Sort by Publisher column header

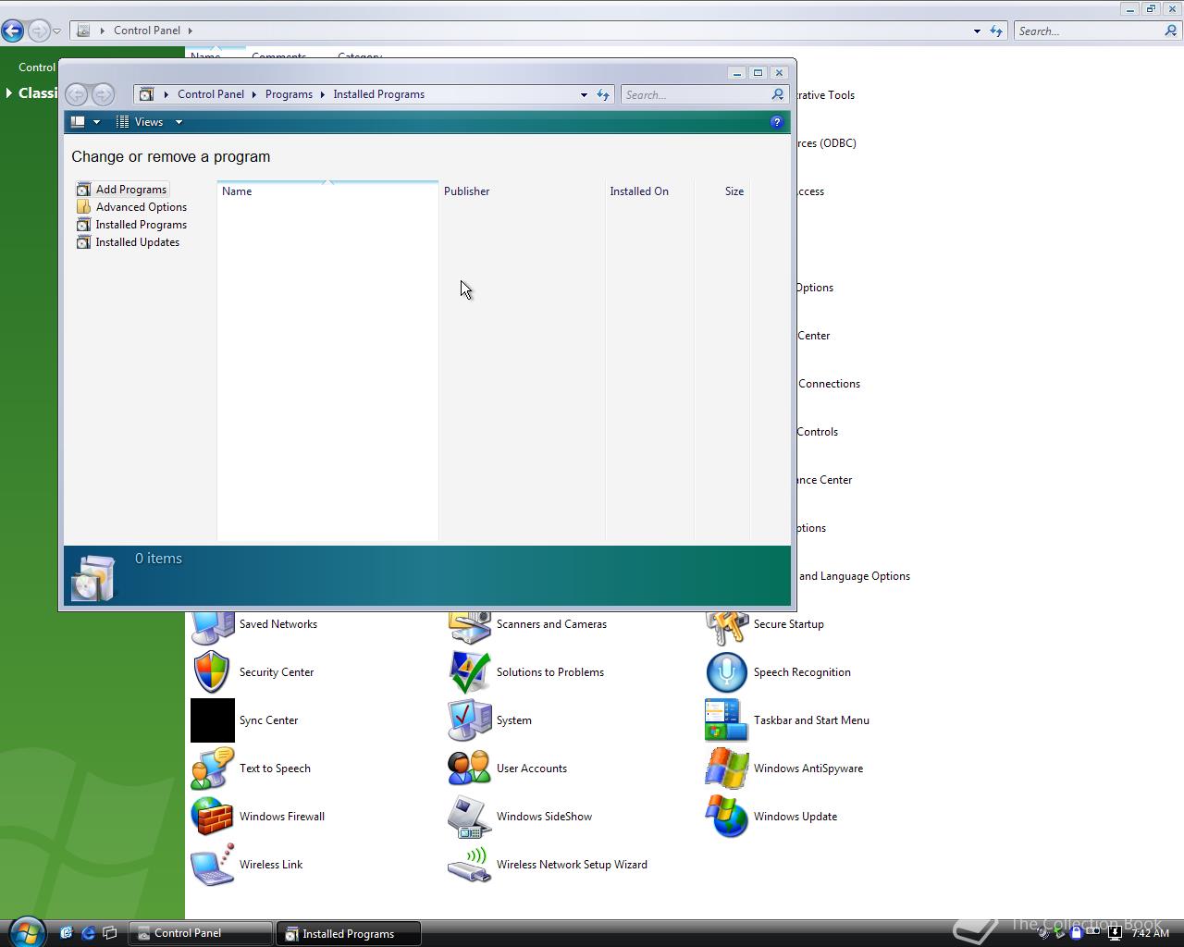522,191
